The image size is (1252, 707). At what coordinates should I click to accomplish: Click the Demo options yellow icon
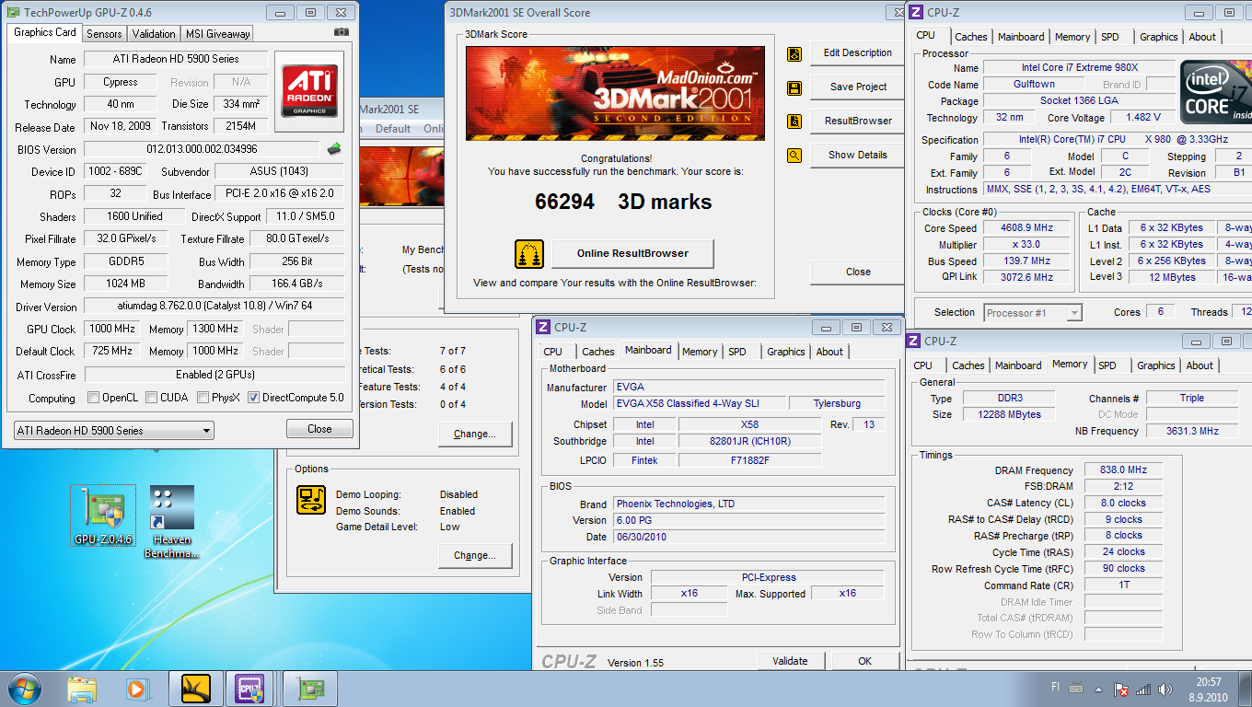(311, 500)
